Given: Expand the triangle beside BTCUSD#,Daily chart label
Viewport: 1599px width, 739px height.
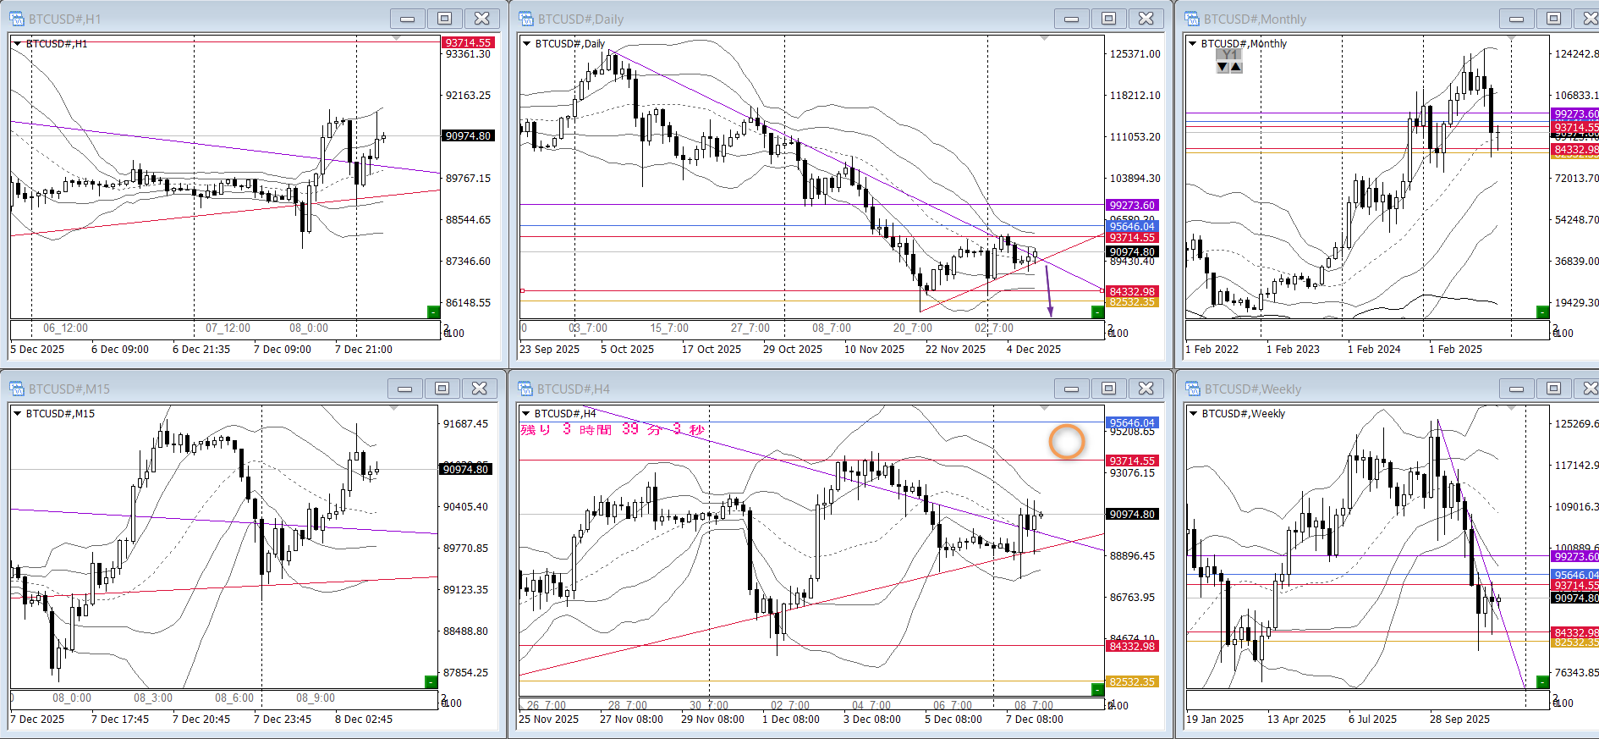Looking at the screenshot, I should (526, 44).
